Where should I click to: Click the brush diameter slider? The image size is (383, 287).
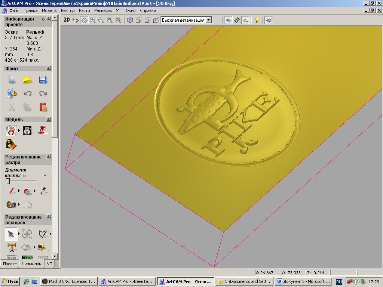coord(8,181)
